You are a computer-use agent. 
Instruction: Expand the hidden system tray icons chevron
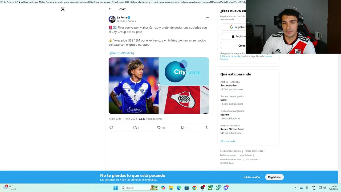point(295,188)
